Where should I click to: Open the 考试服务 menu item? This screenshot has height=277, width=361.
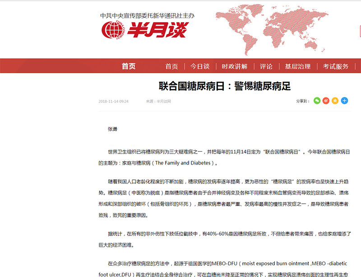336,66
